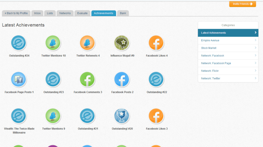Click chevron on Empire Avenue row
The image size is (263, 147).
pyautogui.click(x=255, y=40)
